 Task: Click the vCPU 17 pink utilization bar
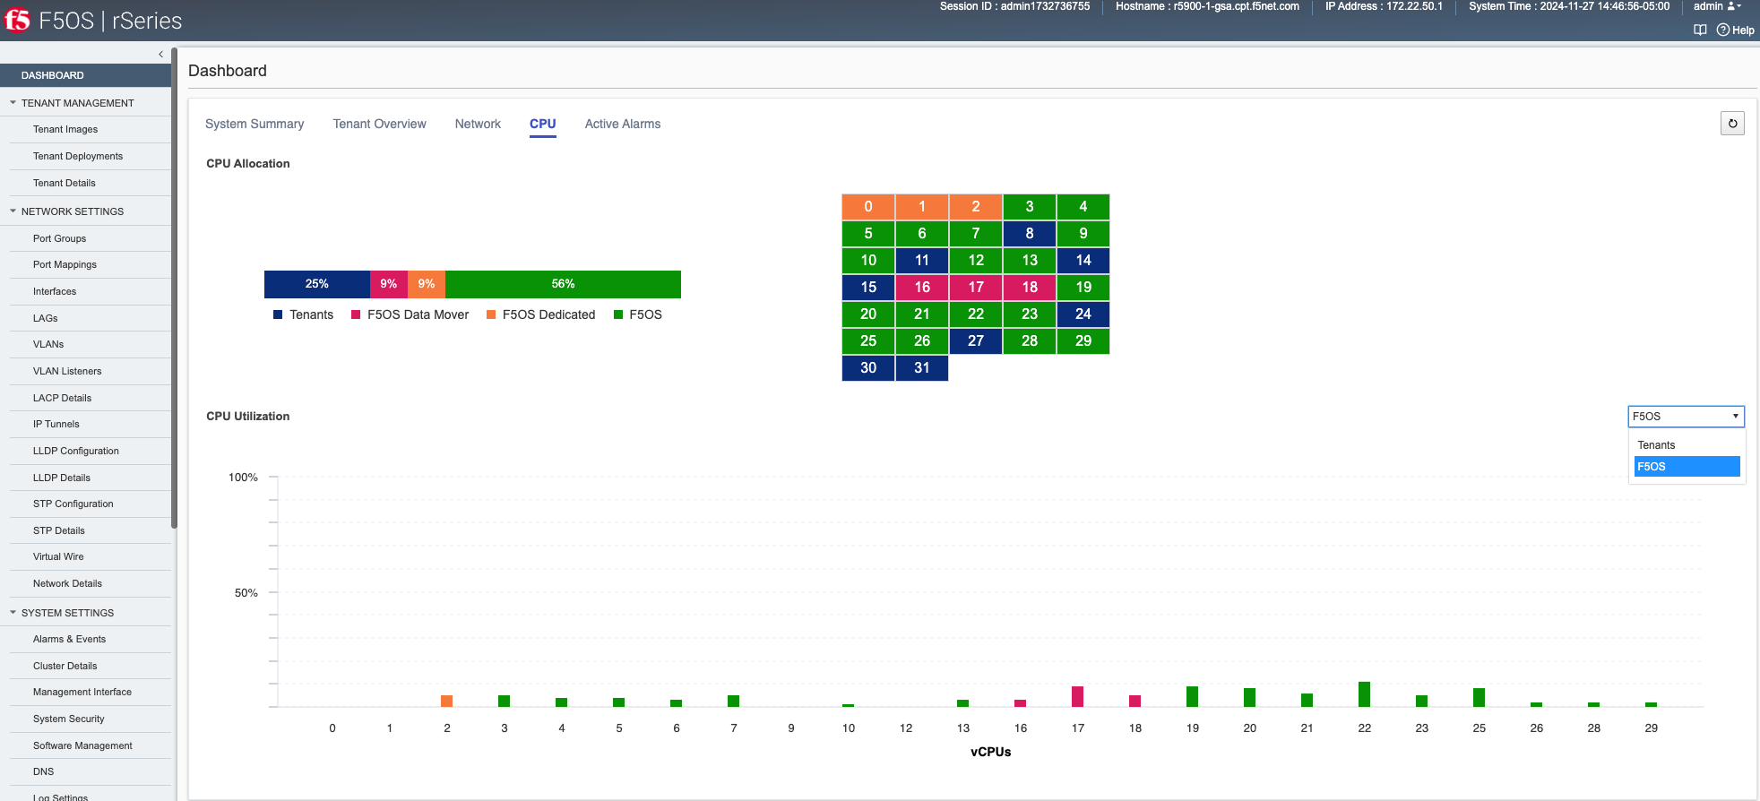[x=1077, y=697]
